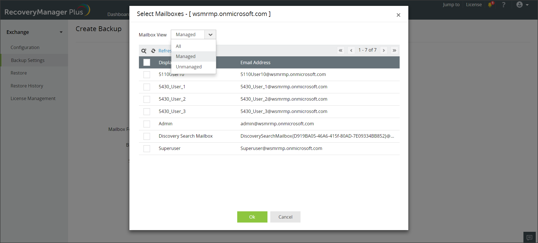The width and height of the screenshot is (538, 243).
Task: Click the refresh arrows icon
Action: coord(153,51)
